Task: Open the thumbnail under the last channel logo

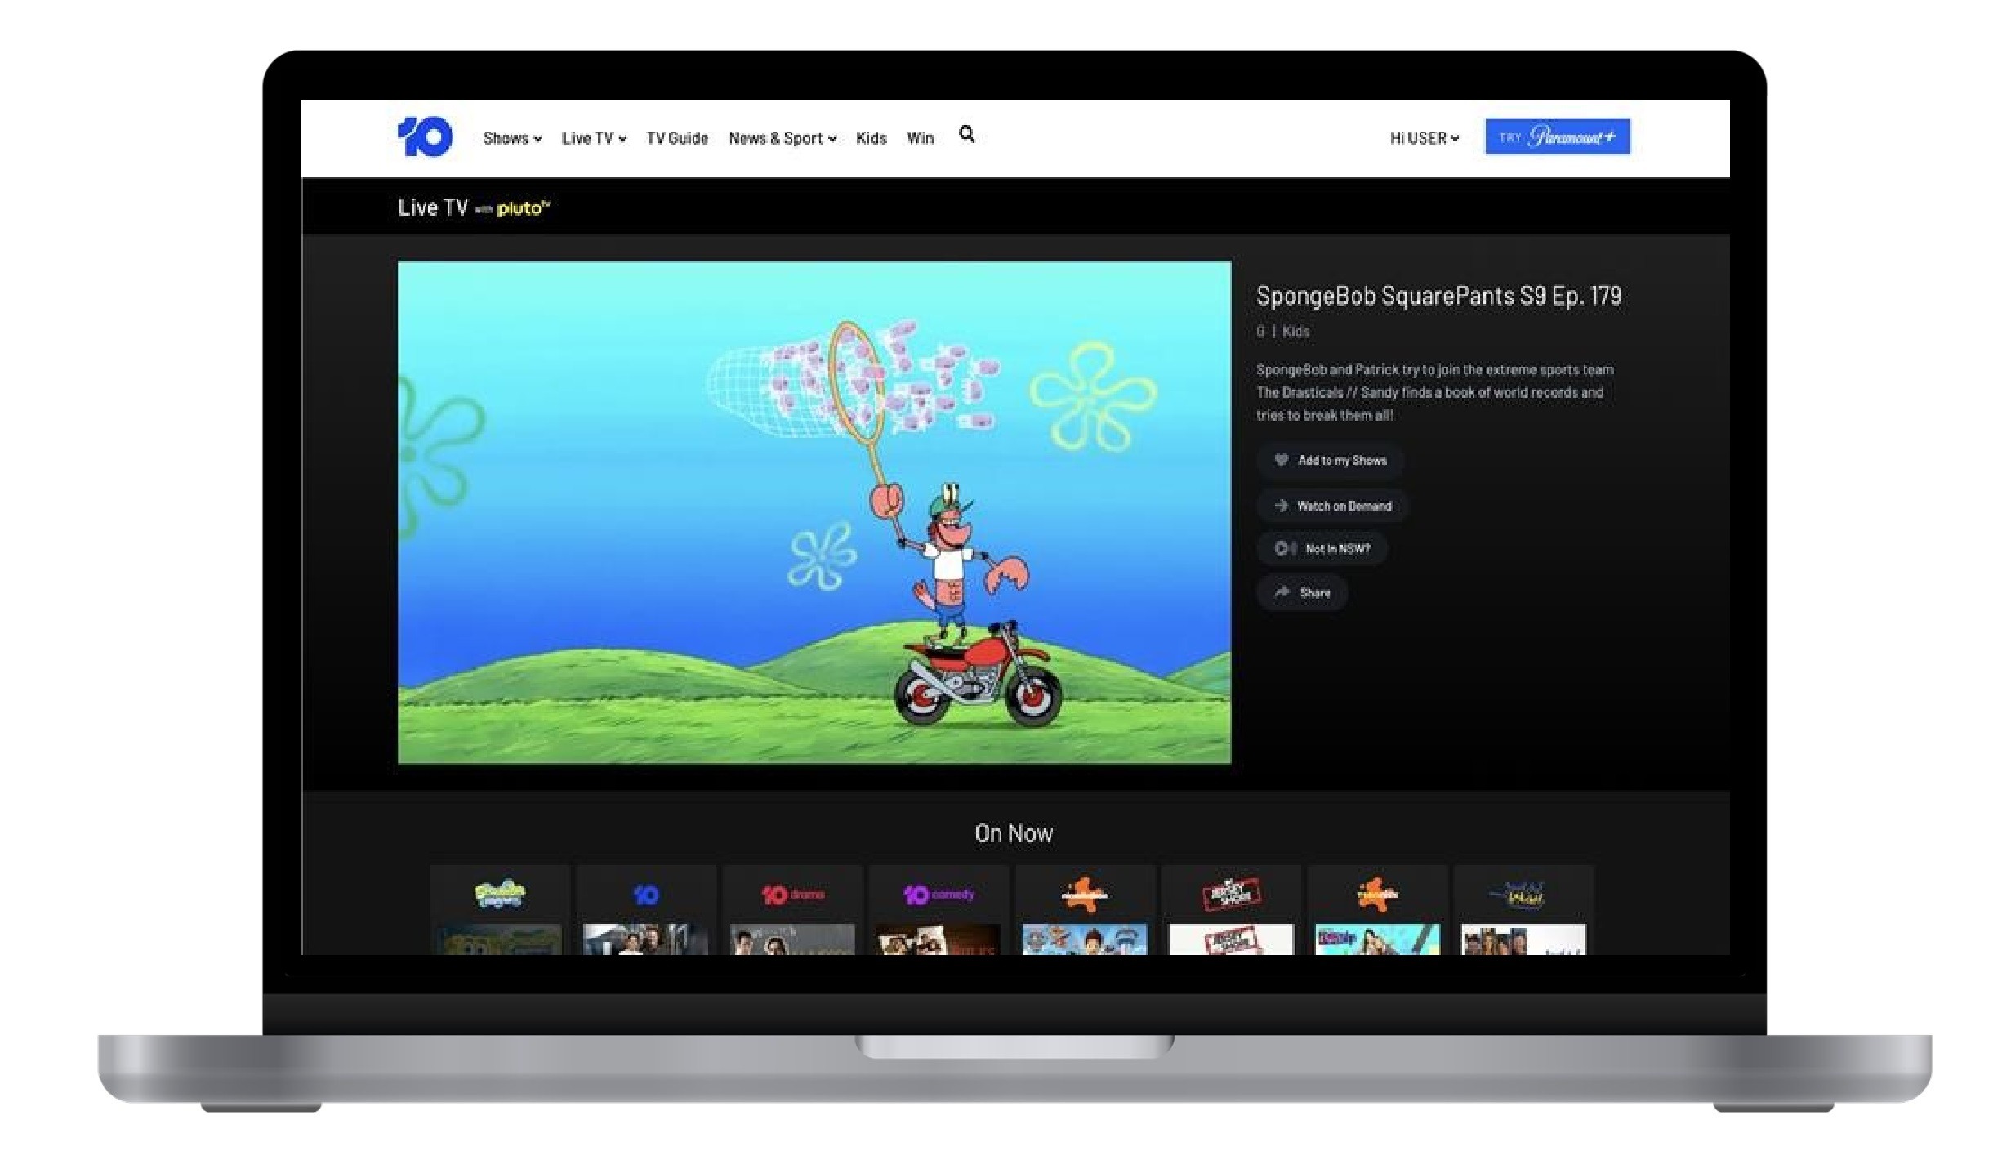Action: pos(1523,939)
